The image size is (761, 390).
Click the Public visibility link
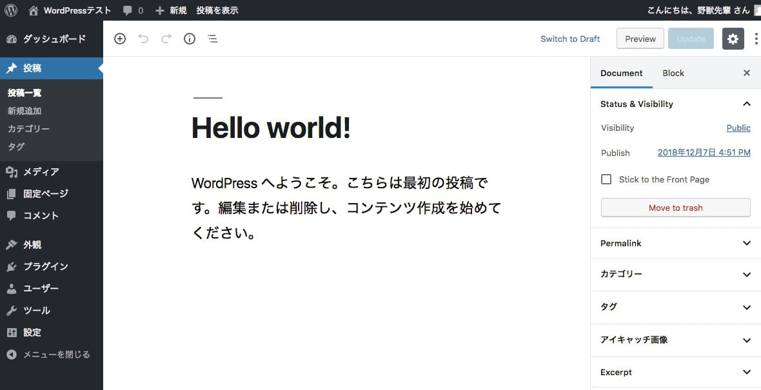738,128
